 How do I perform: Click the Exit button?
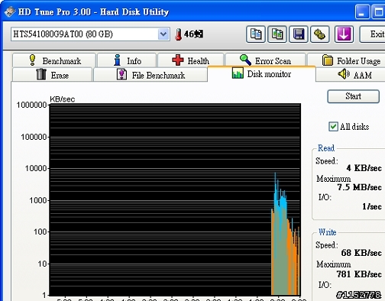click(x=373, y=34)
